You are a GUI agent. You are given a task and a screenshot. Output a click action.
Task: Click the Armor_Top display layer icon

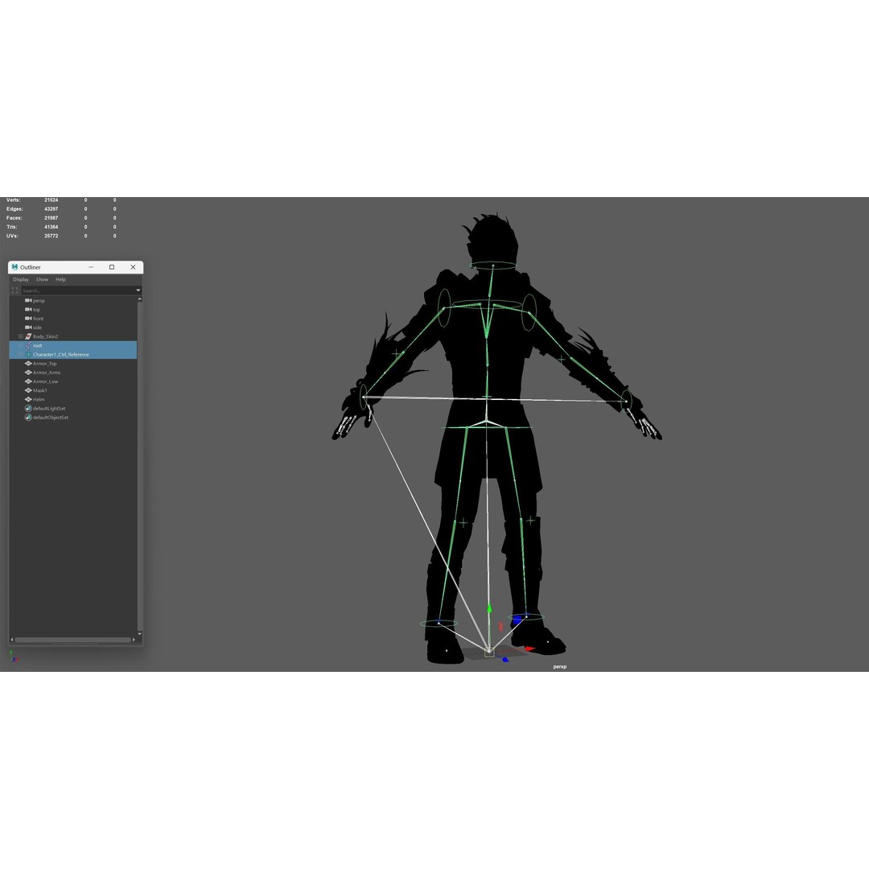tap(28, 364)
